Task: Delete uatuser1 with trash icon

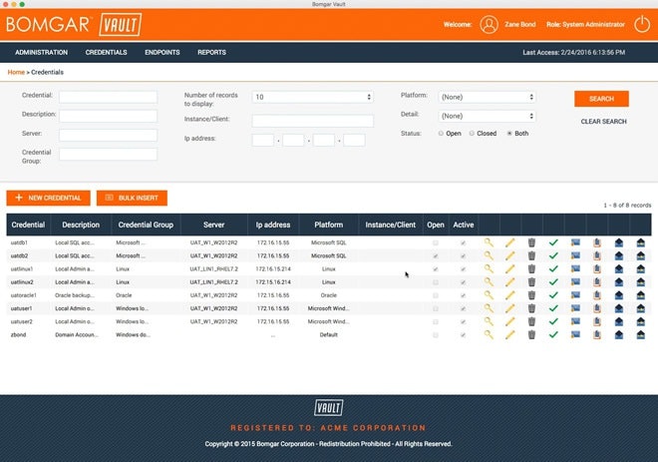Action: coord(531,308)
